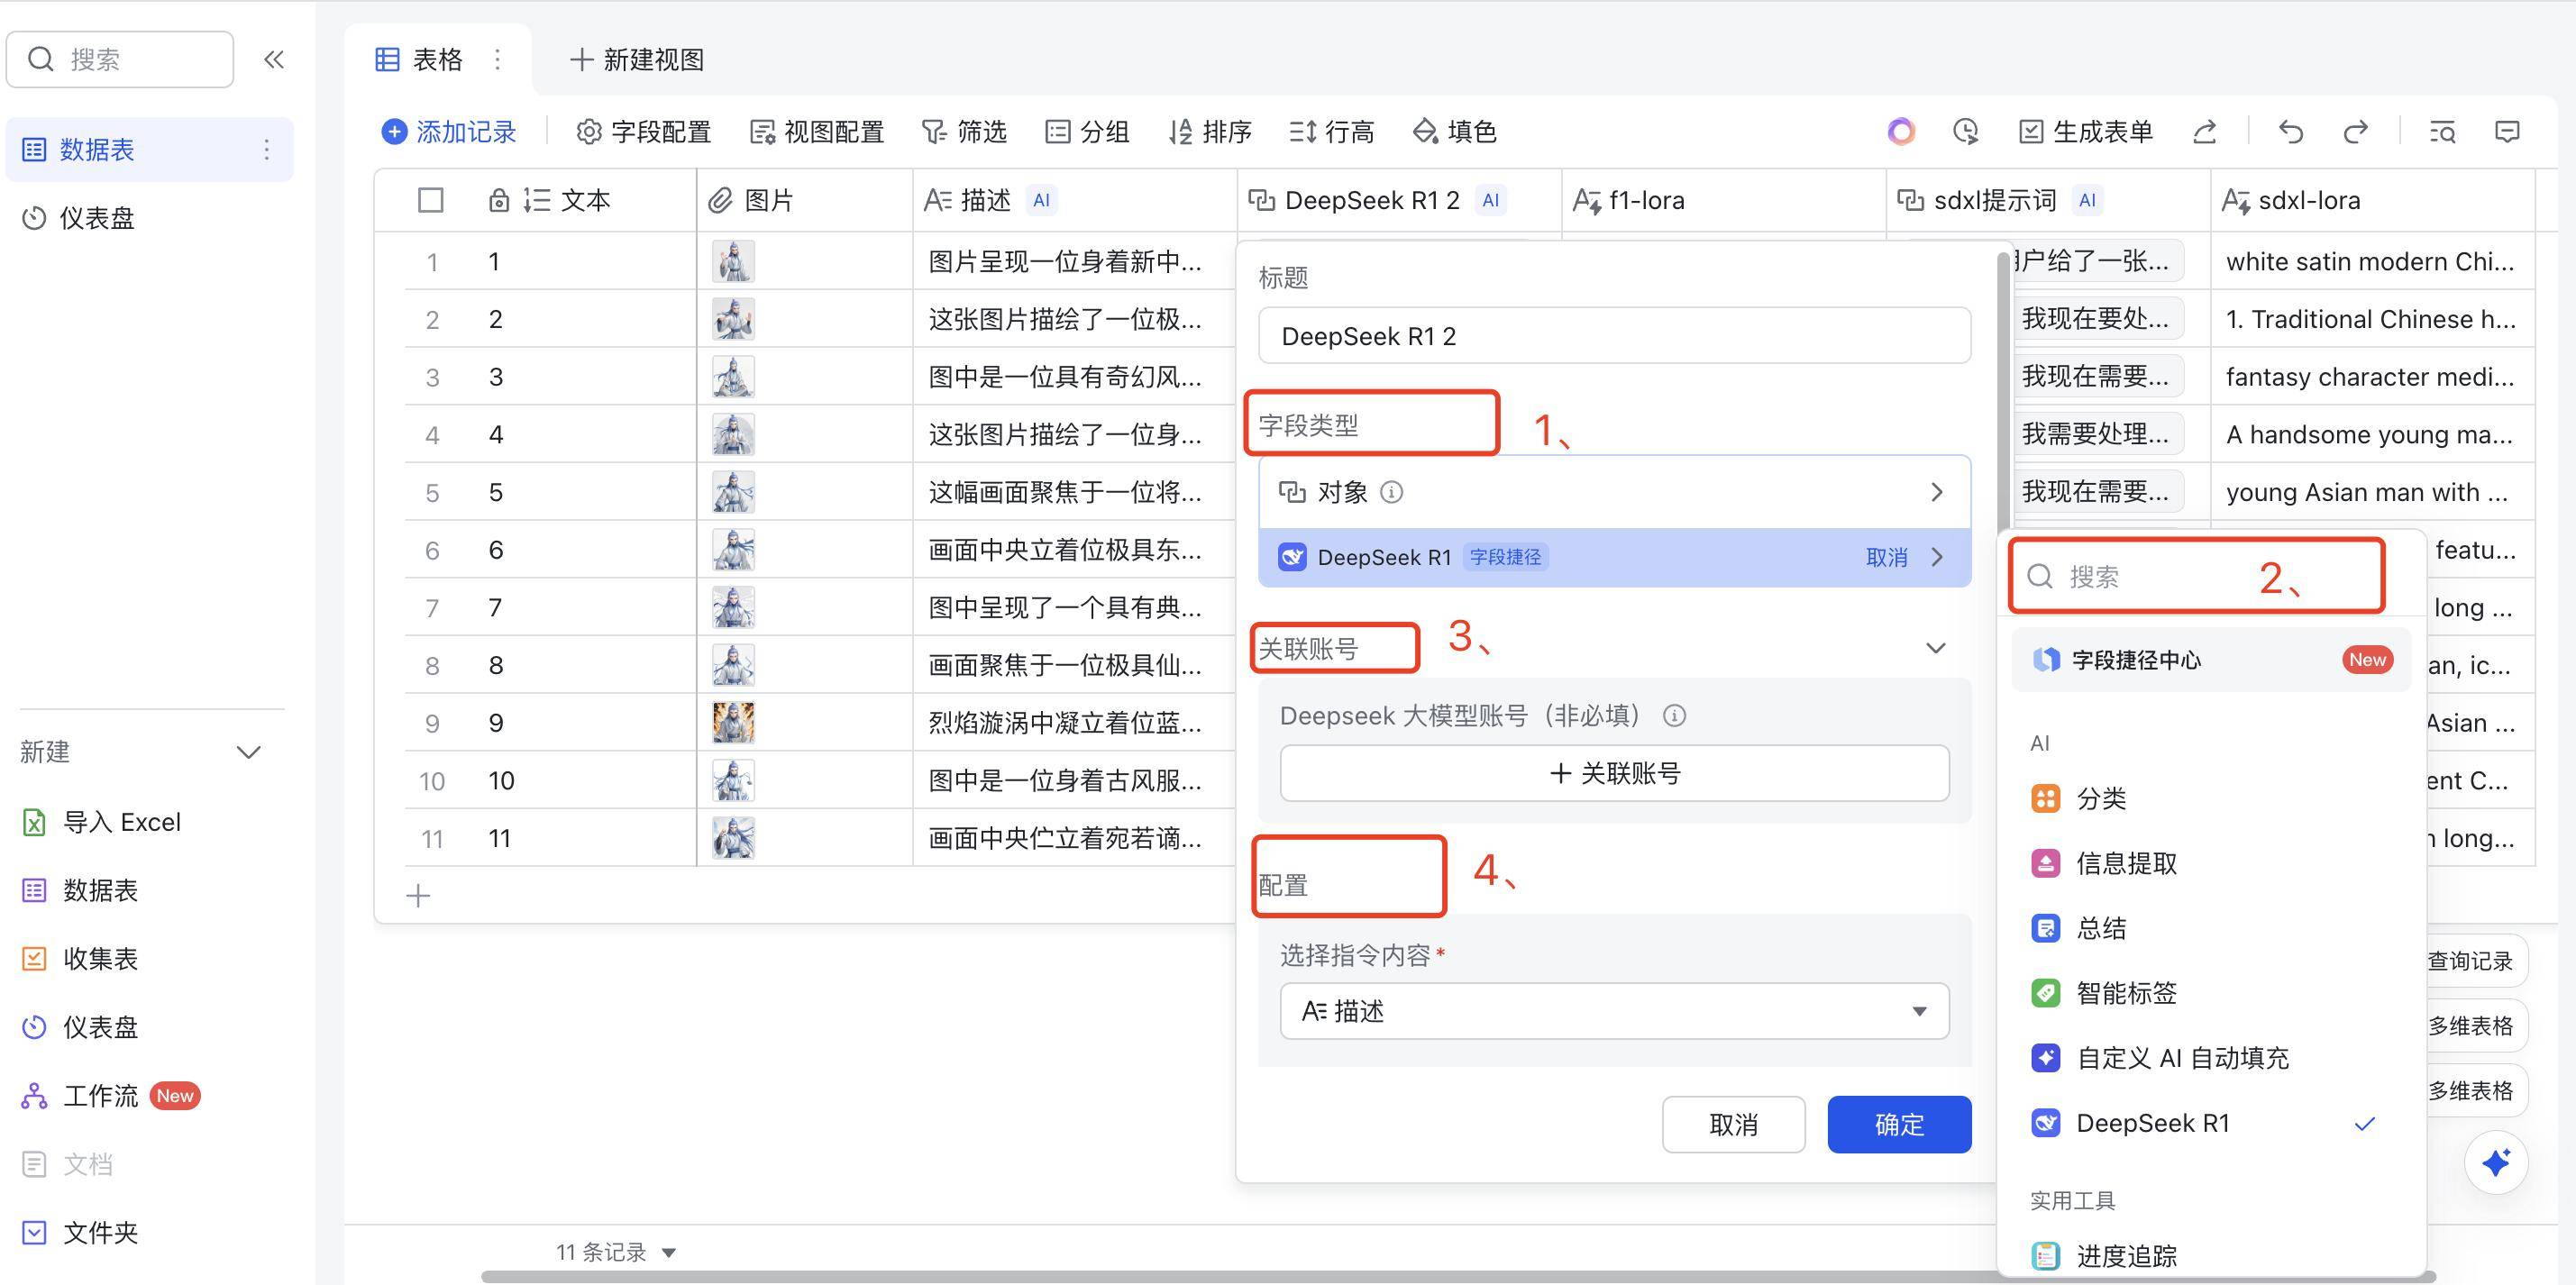
Task: Collapse the 关联账号 section chevron
Action: 1936,648
